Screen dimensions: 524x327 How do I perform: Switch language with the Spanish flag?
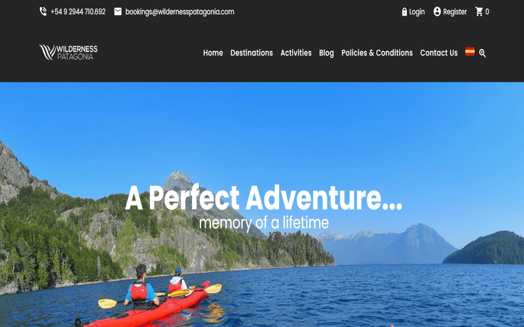coord(470,52)
